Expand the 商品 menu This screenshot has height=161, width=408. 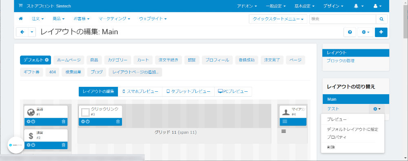[x=58, y=19]
